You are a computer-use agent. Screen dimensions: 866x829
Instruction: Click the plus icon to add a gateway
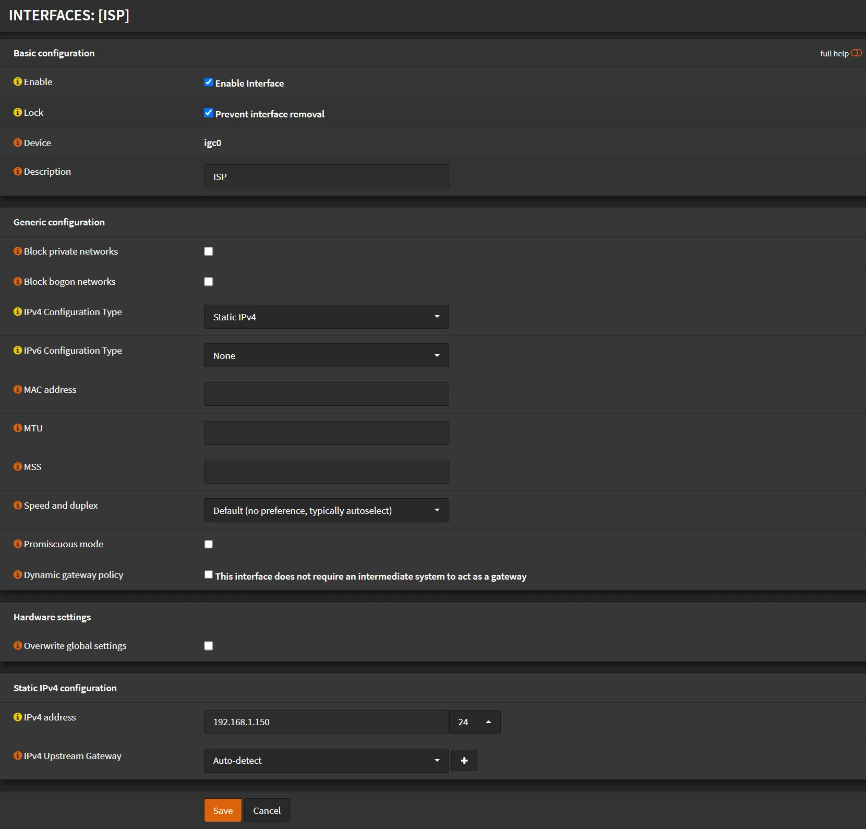464,760
